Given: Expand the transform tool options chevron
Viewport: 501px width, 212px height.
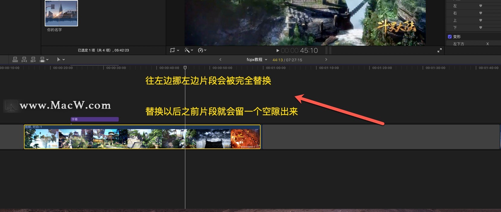Looking at the screenshot, I should [x=178, y=50].
